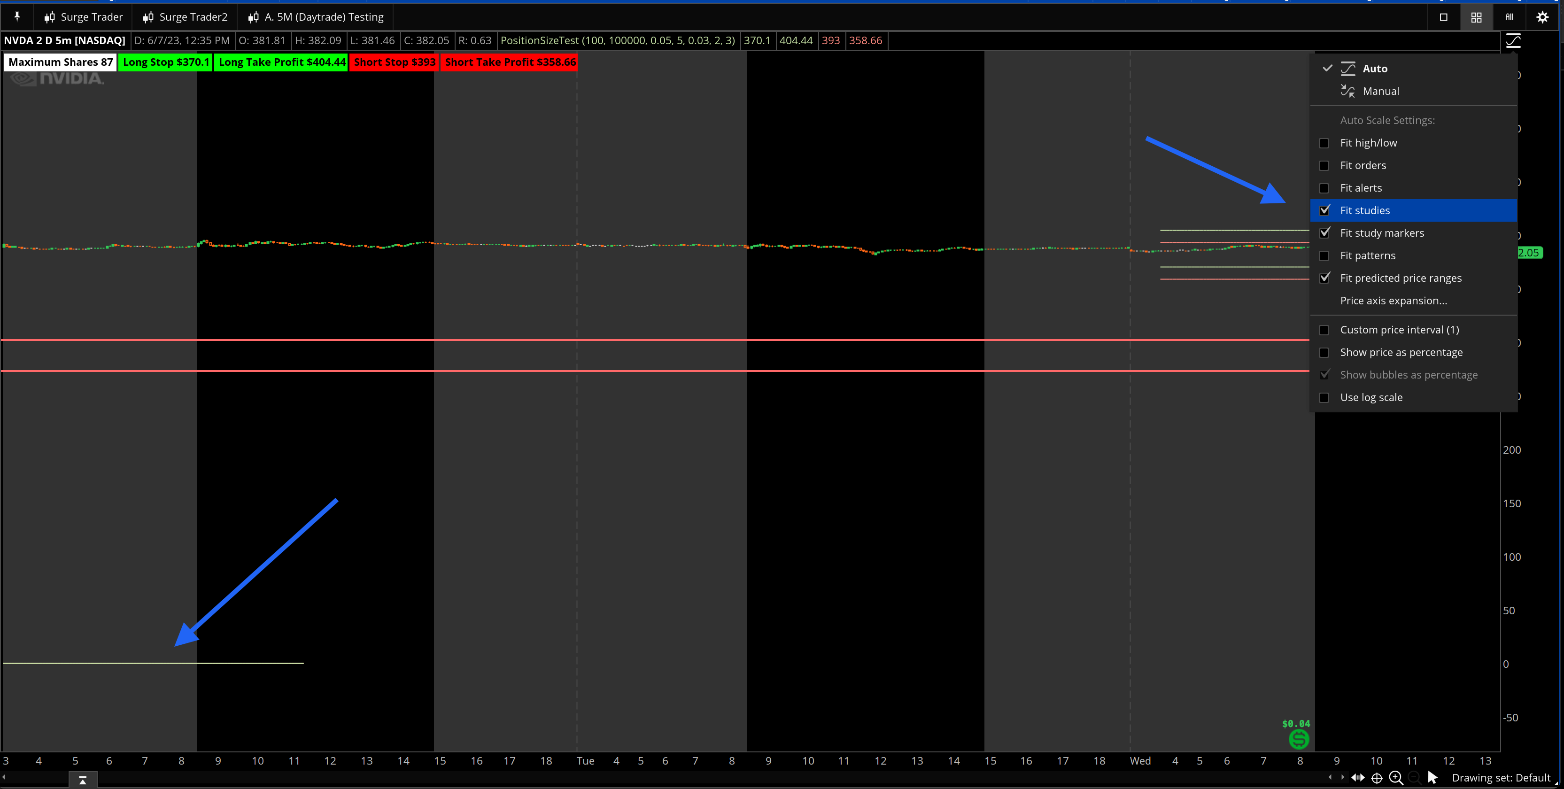Screen dimensions: 1564x789
Task: Click the zoom out magnifier icon
Action: 1414,778
